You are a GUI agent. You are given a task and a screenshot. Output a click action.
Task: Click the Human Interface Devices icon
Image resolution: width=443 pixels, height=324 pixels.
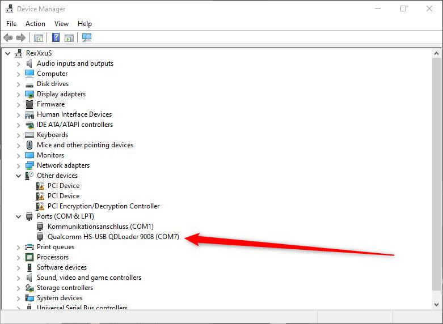point(29,114)
